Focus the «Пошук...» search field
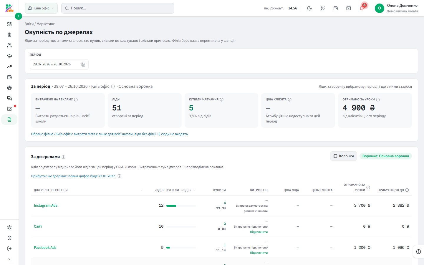The height and width of the screenshot is (265, 424). pyautogui.click(x=118, y=8)
